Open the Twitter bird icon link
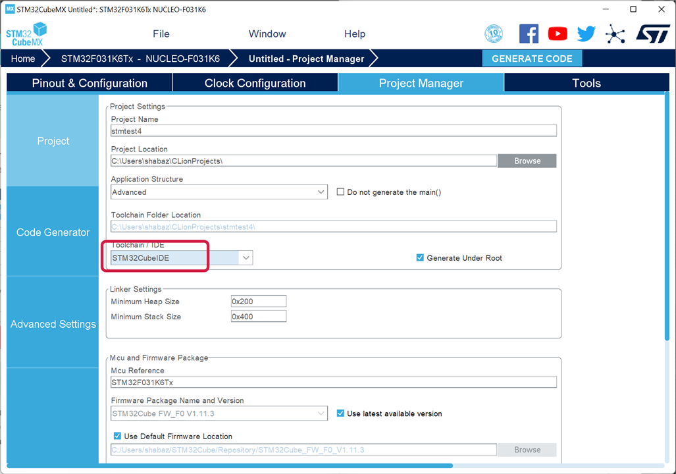 586,34
